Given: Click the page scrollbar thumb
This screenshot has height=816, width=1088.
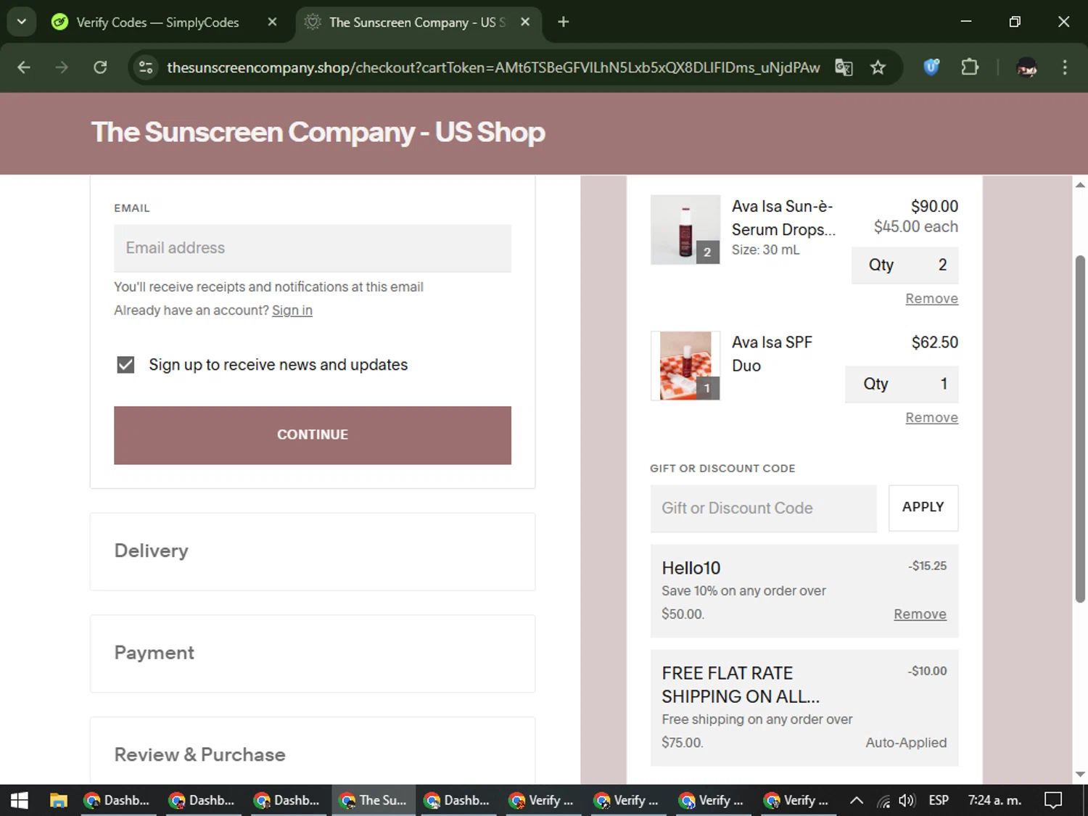Looking at the screenshot, I should click(x=1080, y=428).
